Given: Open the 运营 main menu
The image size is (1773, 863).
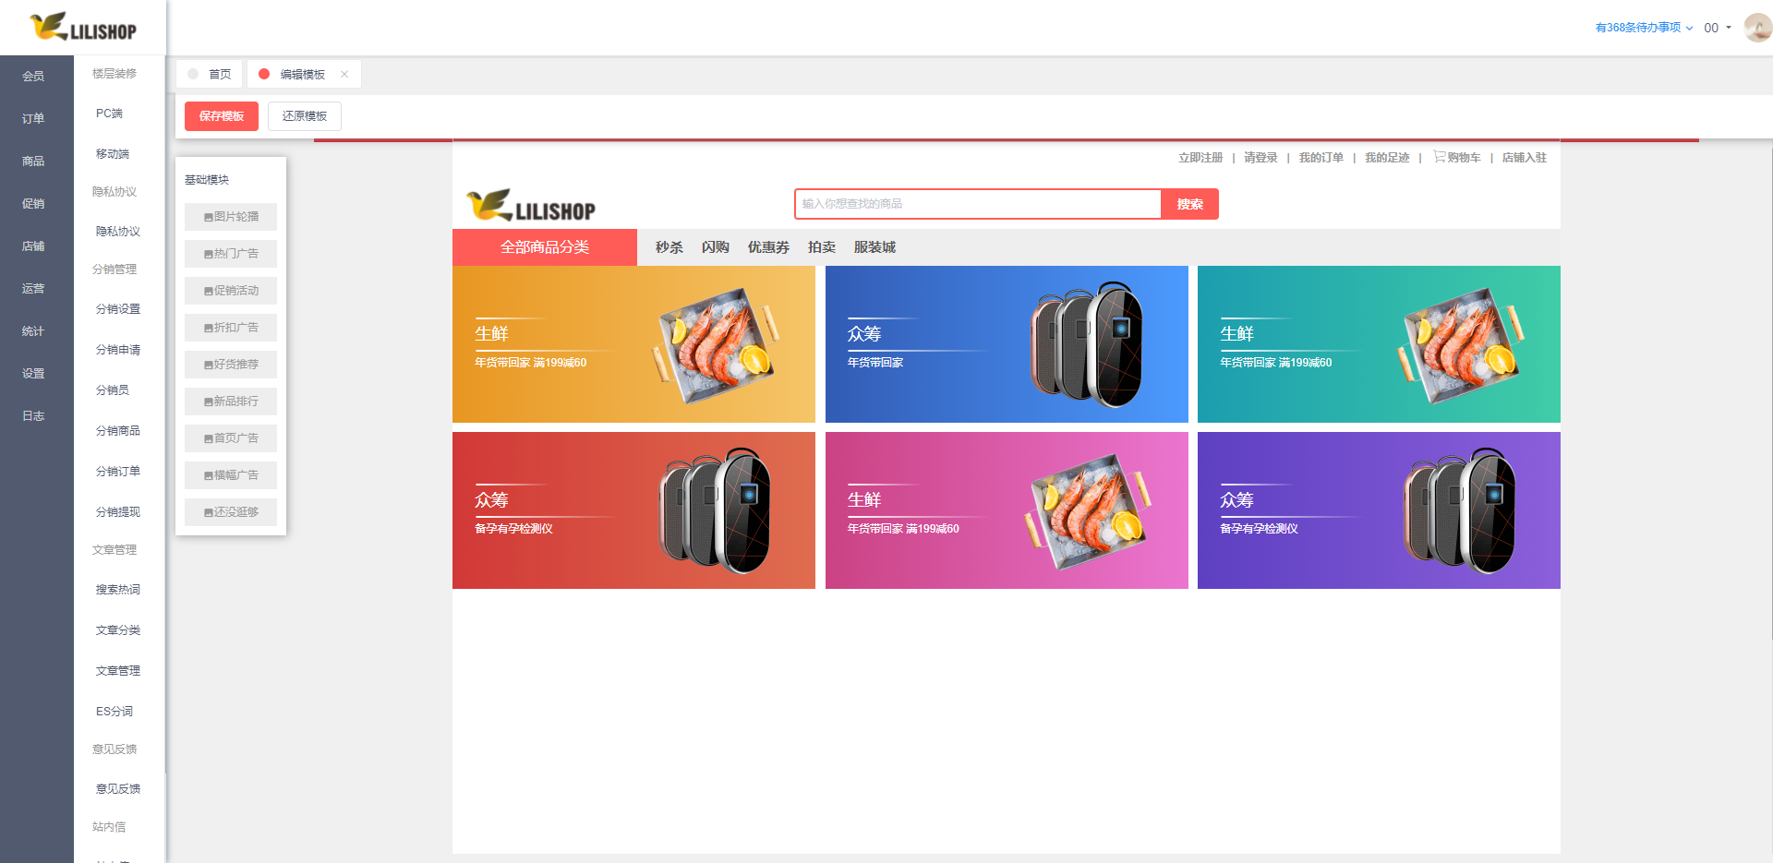Looking at the screenshot, I should (x=33, y=288).
